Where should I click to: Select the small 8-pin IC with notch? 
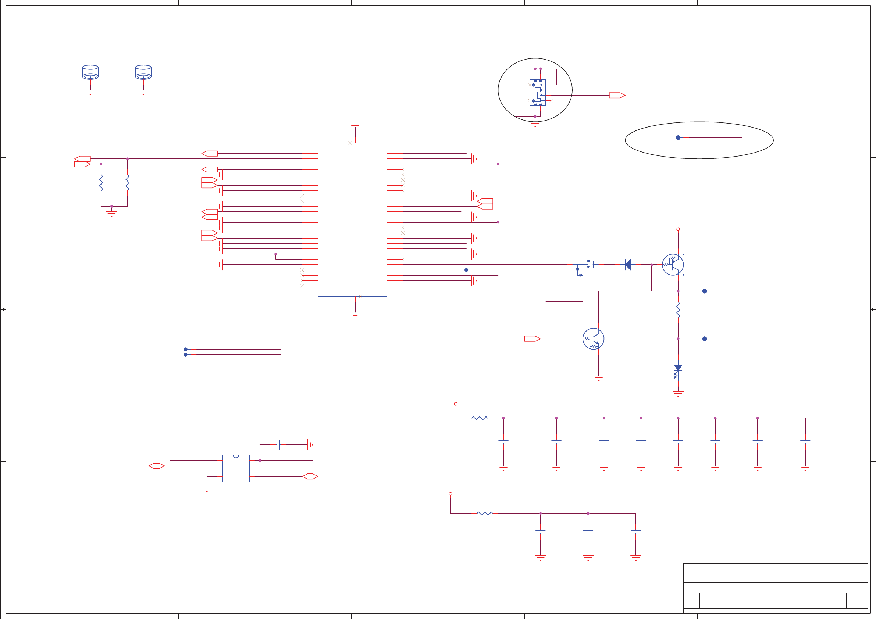(x=236, y=468)
